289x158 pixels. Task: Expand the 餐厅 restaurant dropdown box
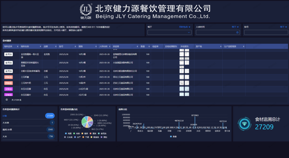[x=170, y=32]
